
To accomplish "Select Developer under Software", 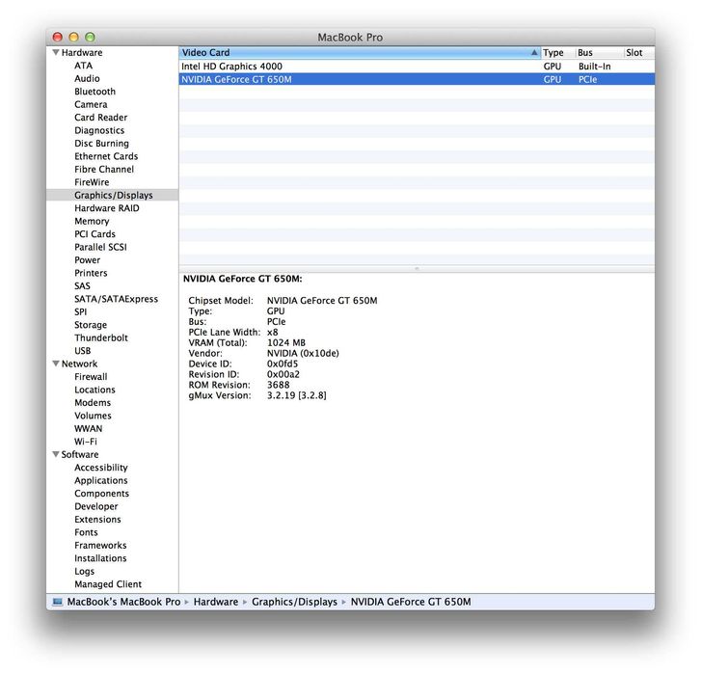I will [96, 506].
